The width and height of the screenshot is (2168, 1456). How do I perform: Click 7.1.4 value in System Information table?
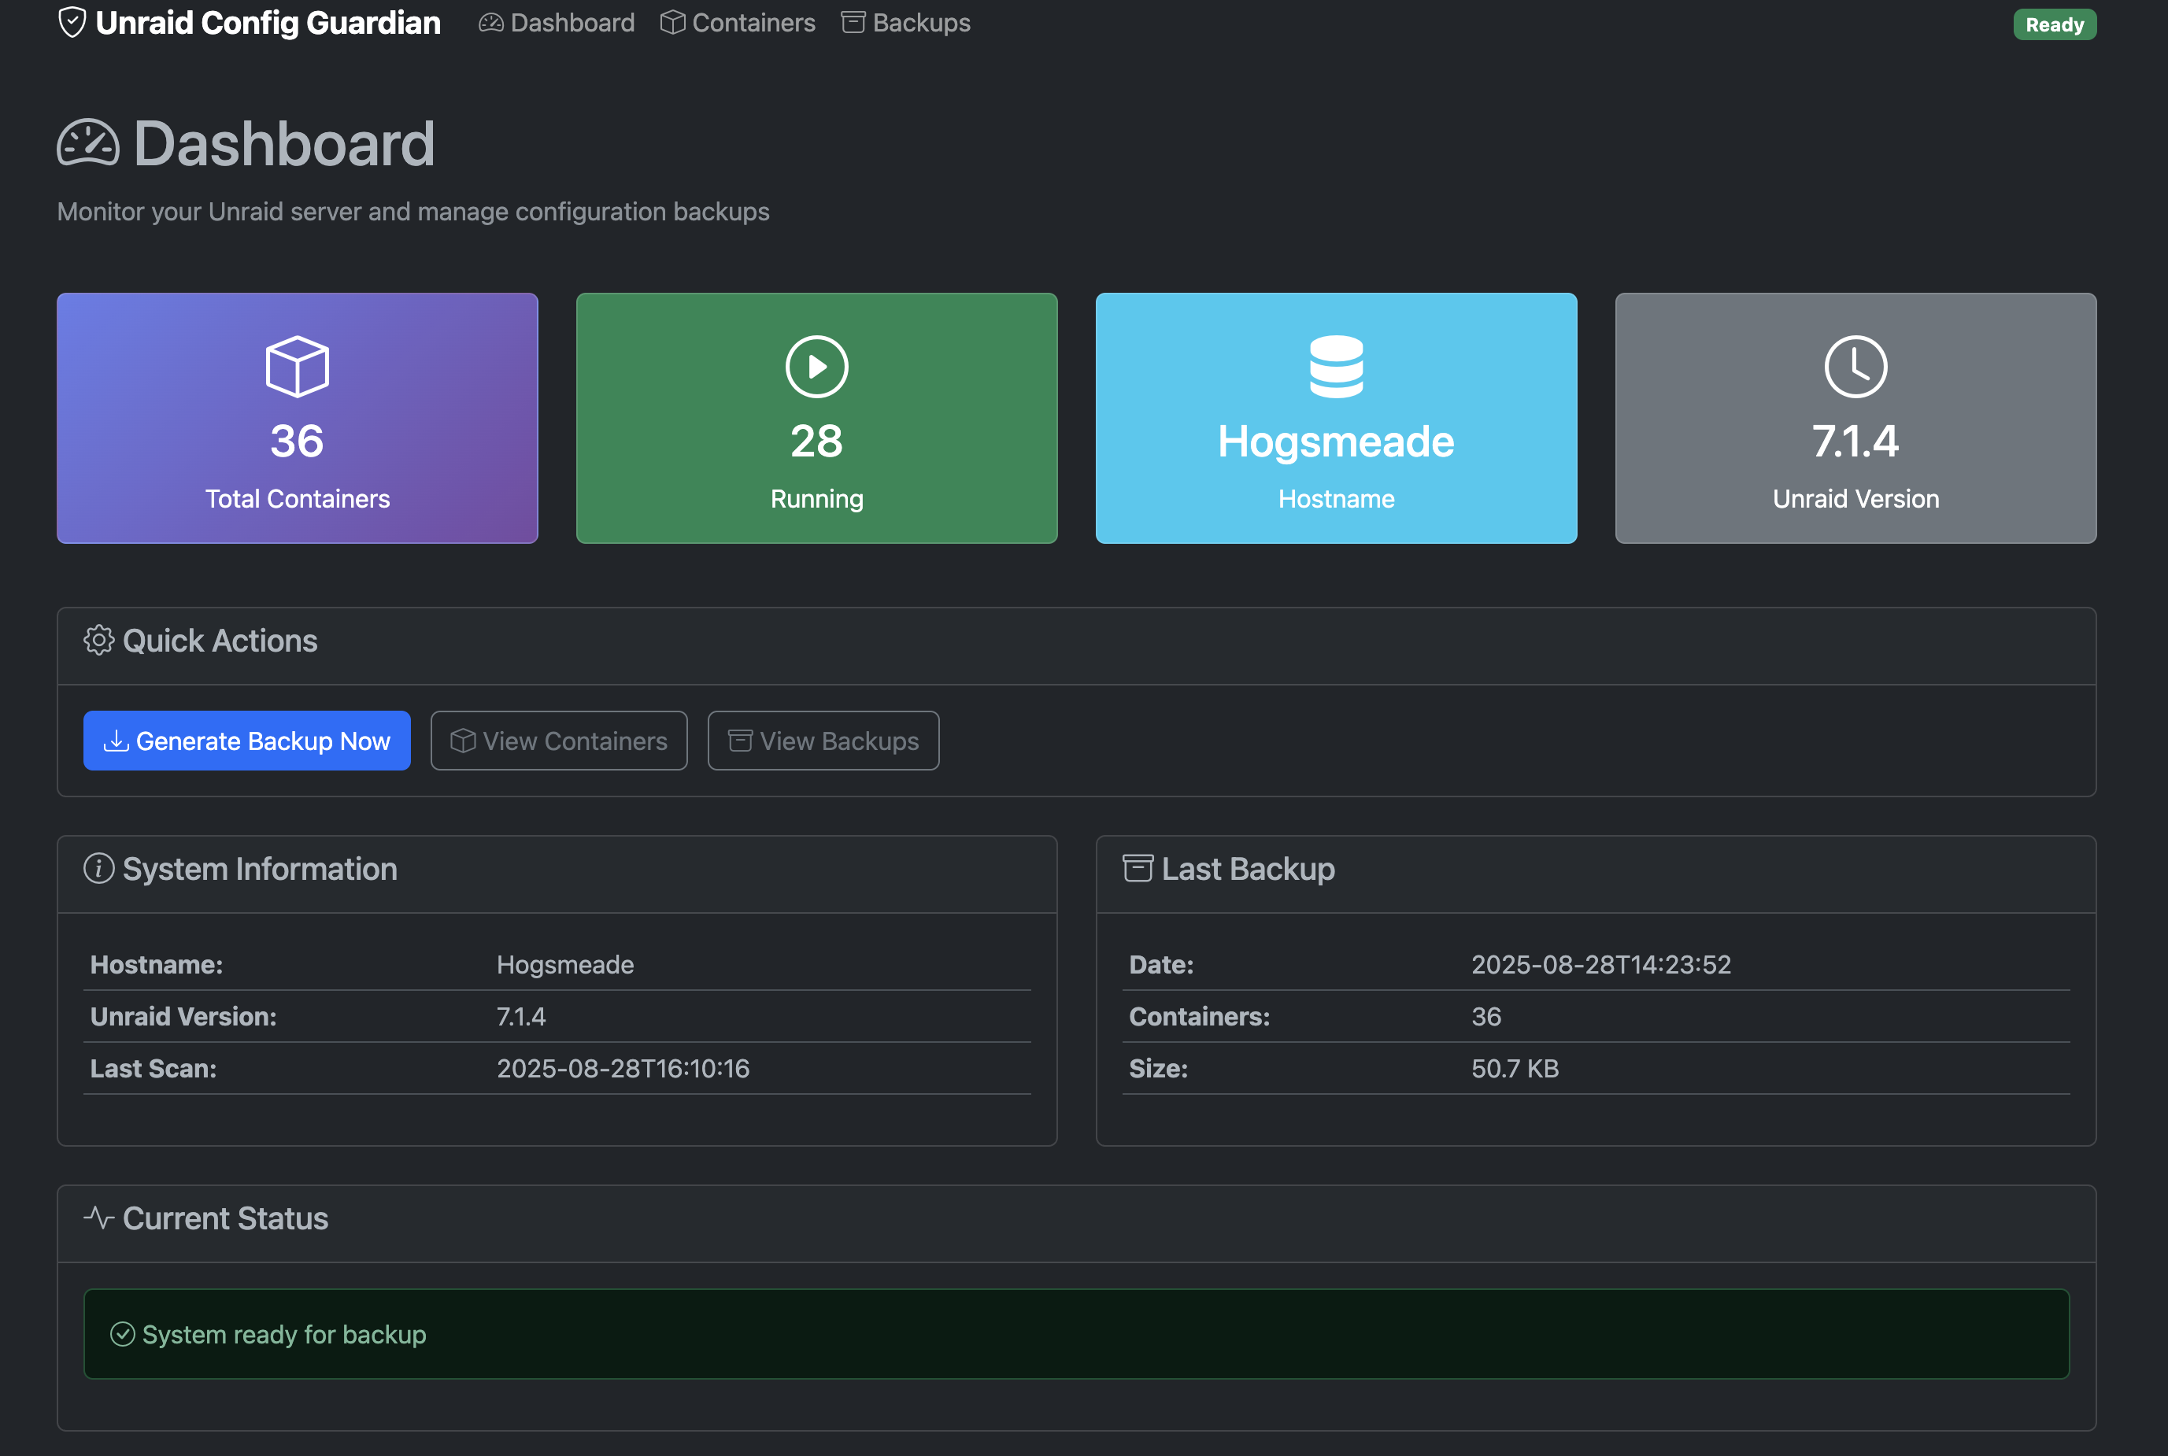click(521, 1017)
